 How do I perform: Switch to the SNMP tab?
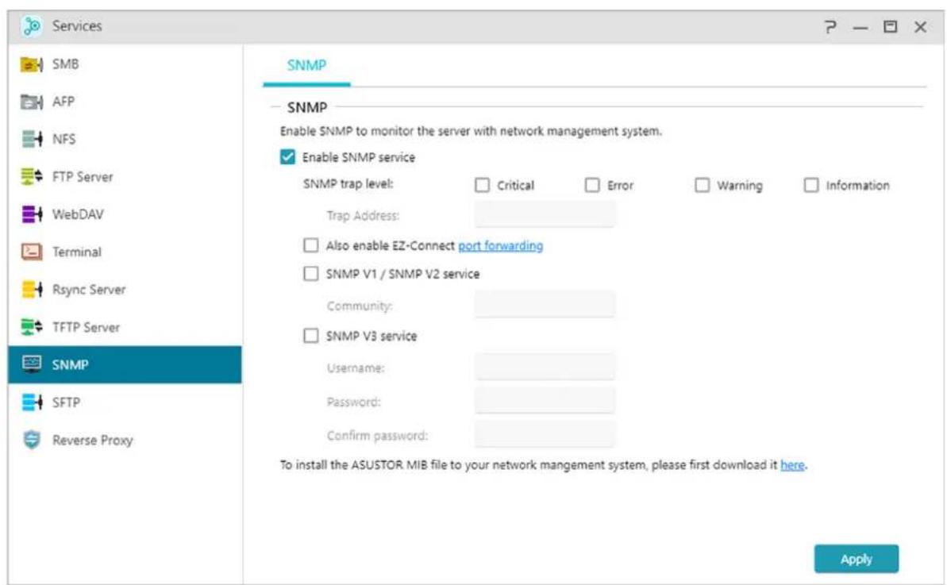pyautogui.click(x=306, y=66)
